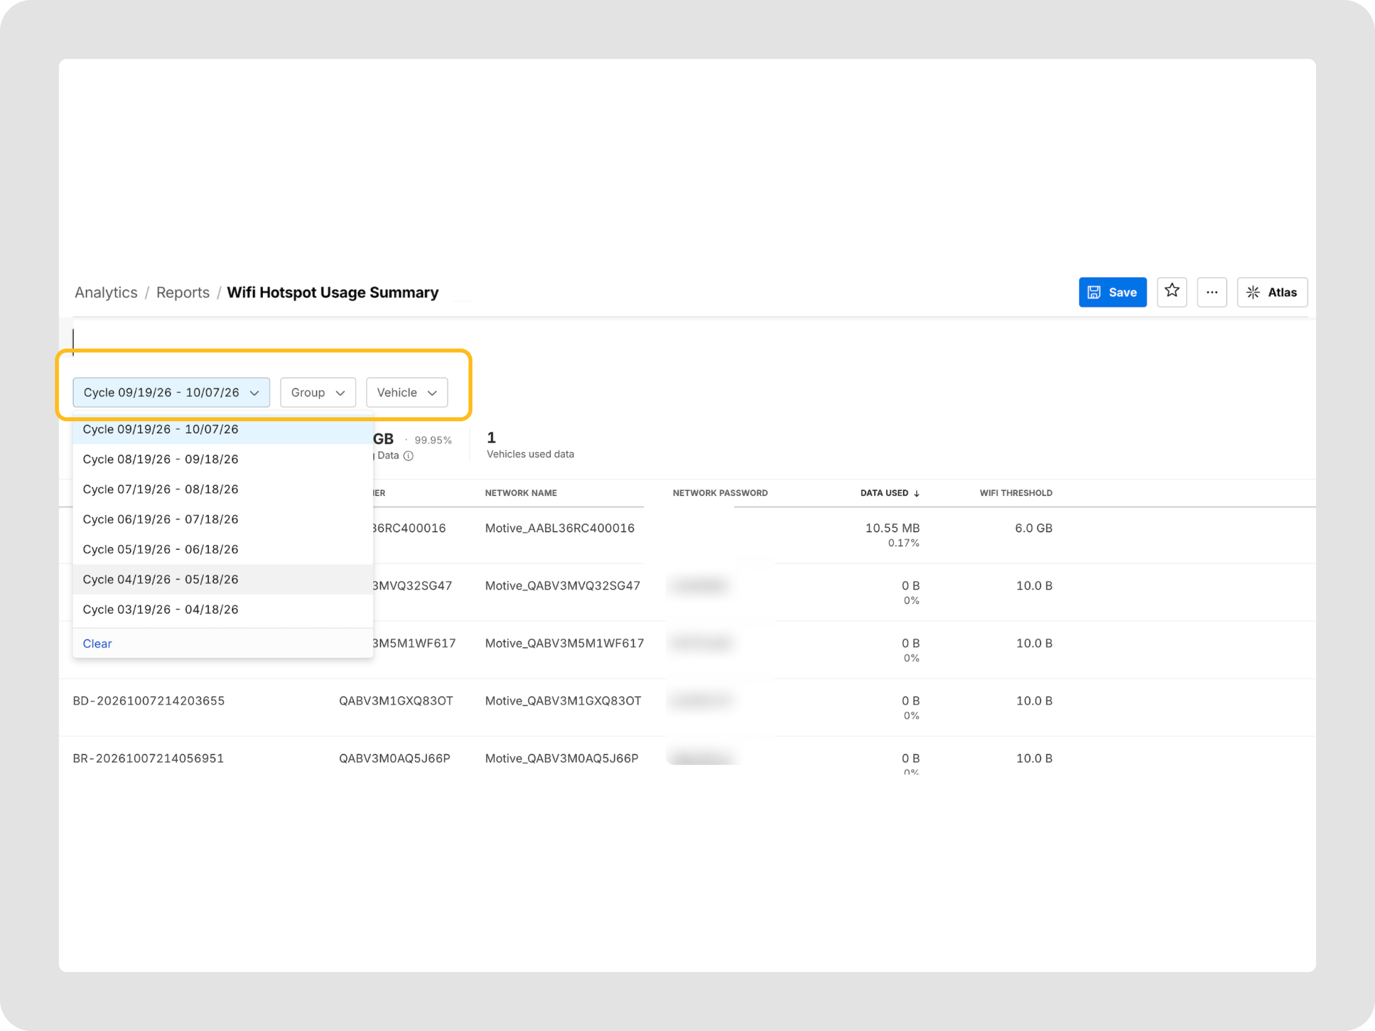1375x1031 pixels.
Task: Click the Network Name column header
Action: (520, 493)
